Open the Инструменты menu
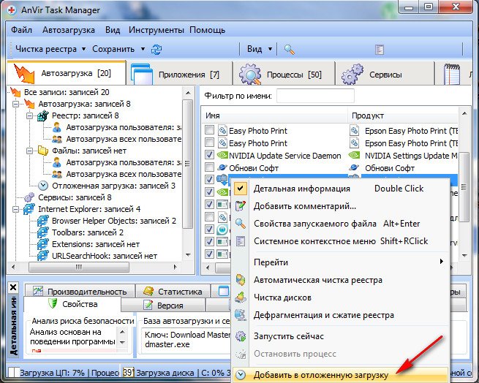 coord(156,30)
